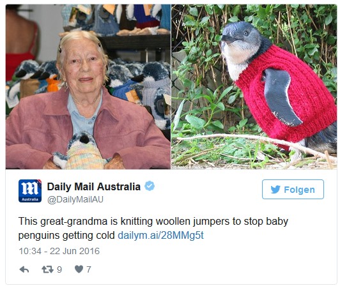This screenshot has width=340, height=295.
Task: Click the retweet count 9
Action: (59, 269)
